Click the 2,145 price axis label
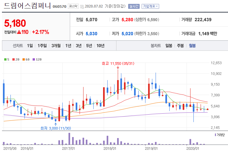 coord(215,128)
